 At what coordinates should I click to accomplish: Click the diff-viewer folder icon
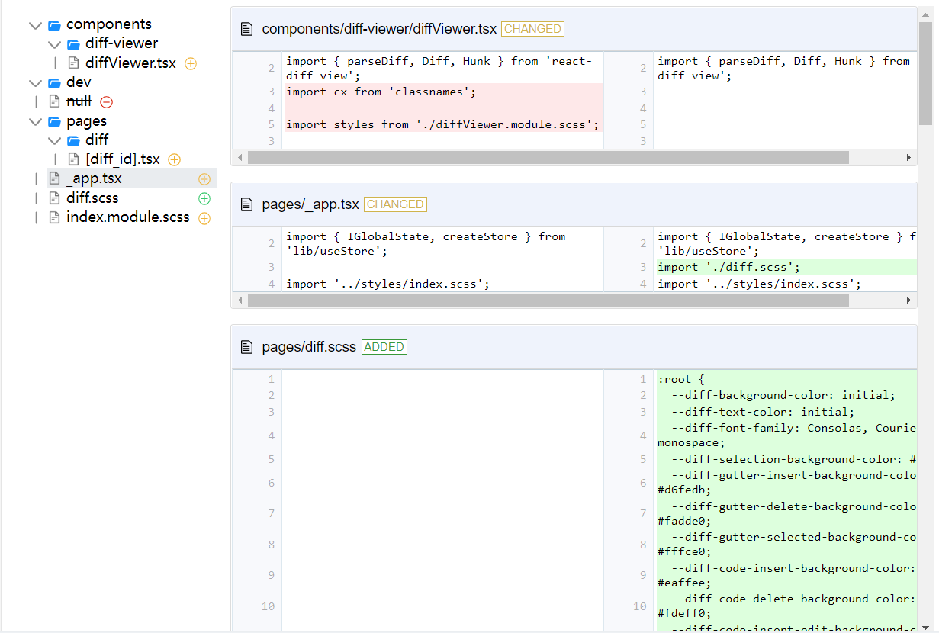73,44
